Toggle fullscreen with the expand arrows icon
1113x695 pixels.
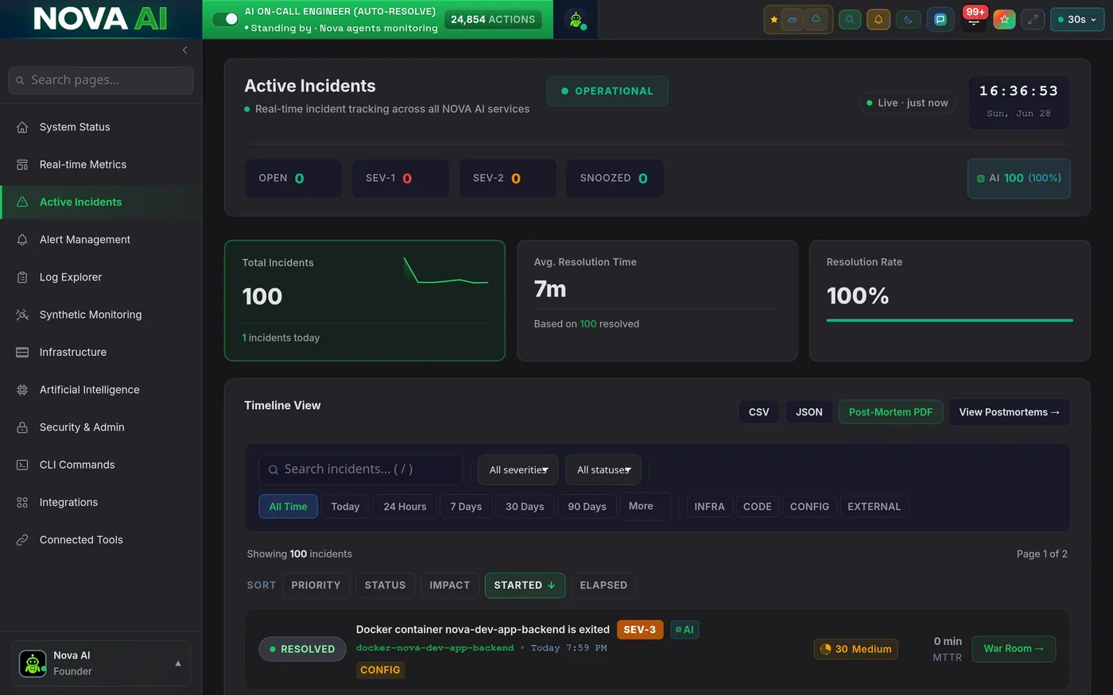(1033, 20)
